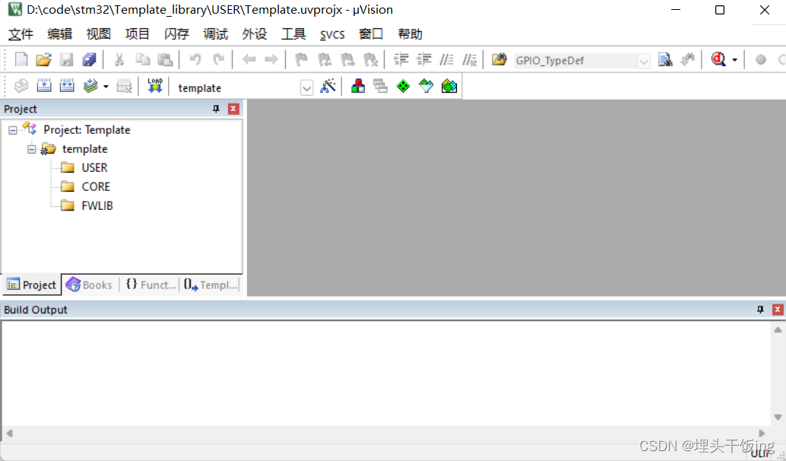786x461 pixels.
Task: Open Find in Files icon
Action: coord(499,59)
